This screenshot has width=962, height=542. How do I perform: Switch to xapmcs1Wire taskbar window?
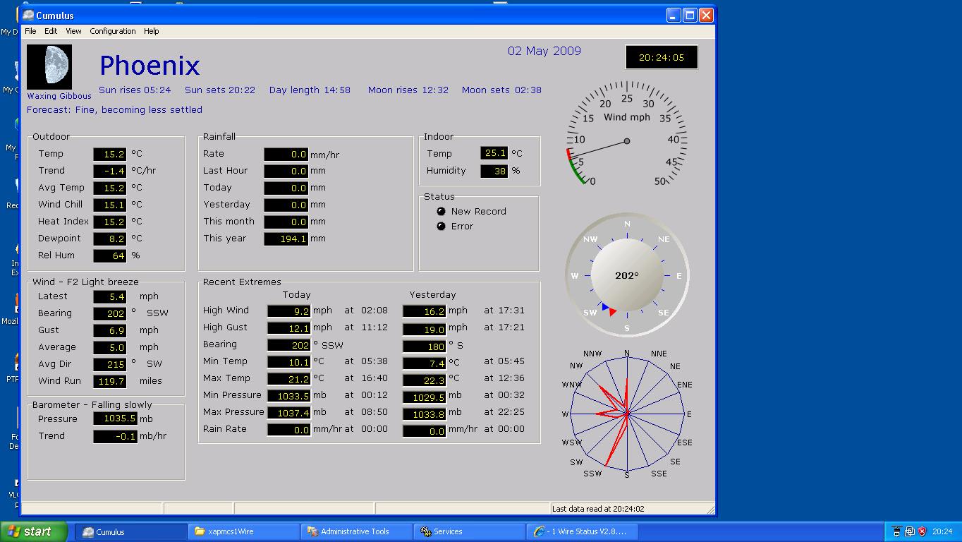pos(243,531)
